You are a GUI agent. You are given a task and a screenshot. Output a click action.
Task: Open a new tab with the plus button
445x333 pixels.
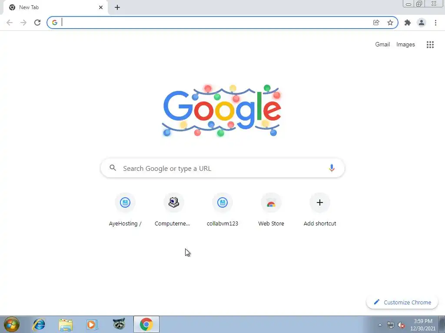tap(117, 7)
